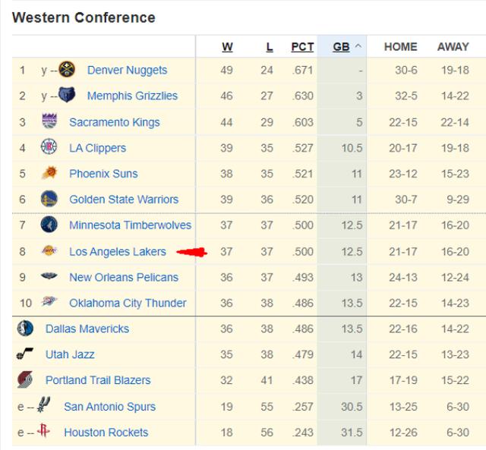Click the HOME column header
The height and width of the screenshot is (450, 486).
coord(400,47)
